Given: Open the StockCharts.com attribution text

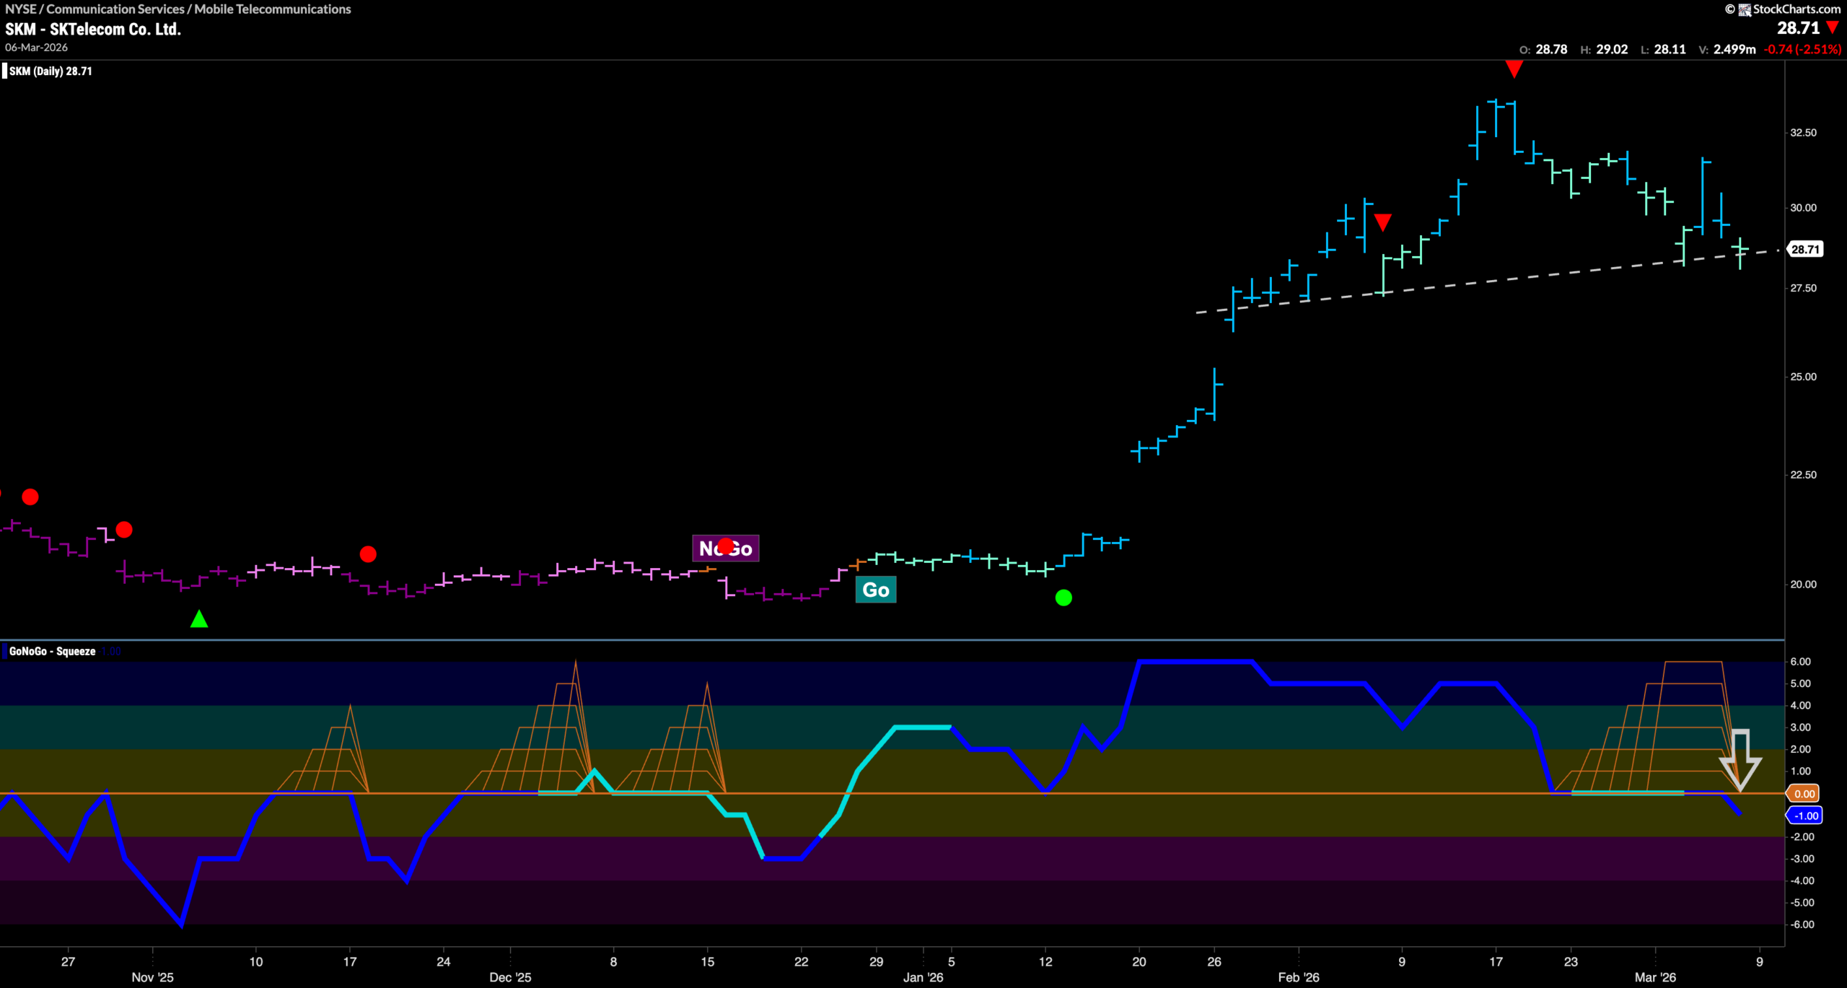Looking at the screenshot, I should point(1796,9).
